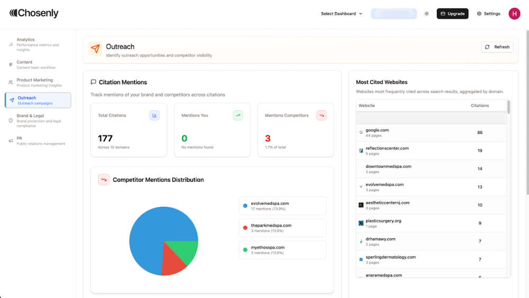Click the drhamawy.com favicon
529x298 pixels.
tap(361, 241)
